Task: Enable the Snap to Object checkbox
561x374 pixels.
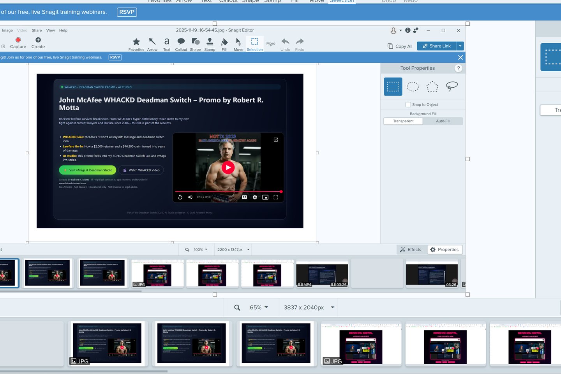Action: pyautogui.click(x=408, y=104)
